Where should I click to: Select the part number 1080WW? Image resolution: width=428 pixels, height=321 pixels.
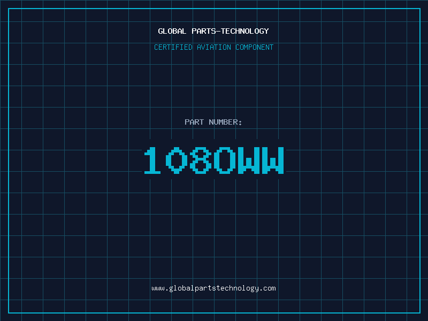click(214, 160)
